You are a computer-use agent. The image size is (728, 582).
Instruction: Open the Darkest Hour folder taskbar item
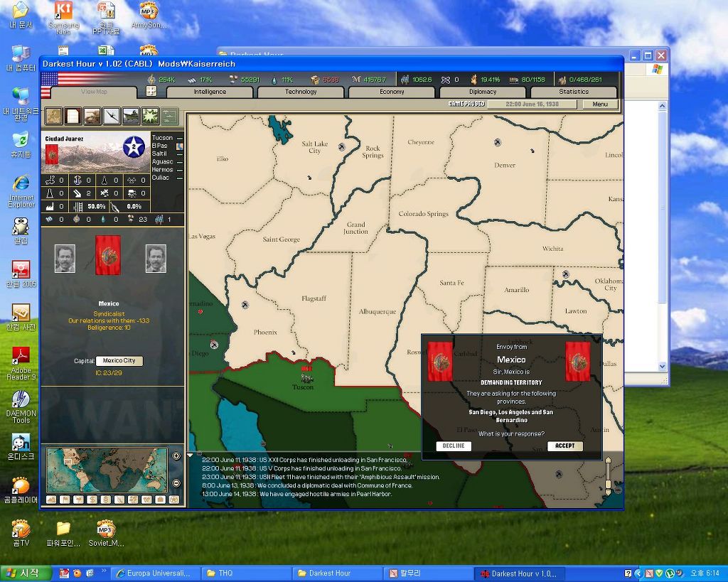pos(338,573)
